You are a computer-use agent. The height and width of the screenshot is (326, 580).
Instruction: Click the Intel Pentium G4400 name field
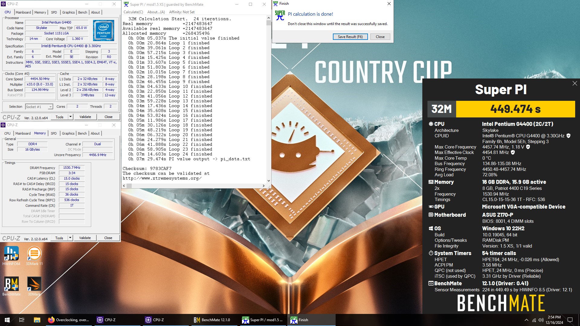56,22
